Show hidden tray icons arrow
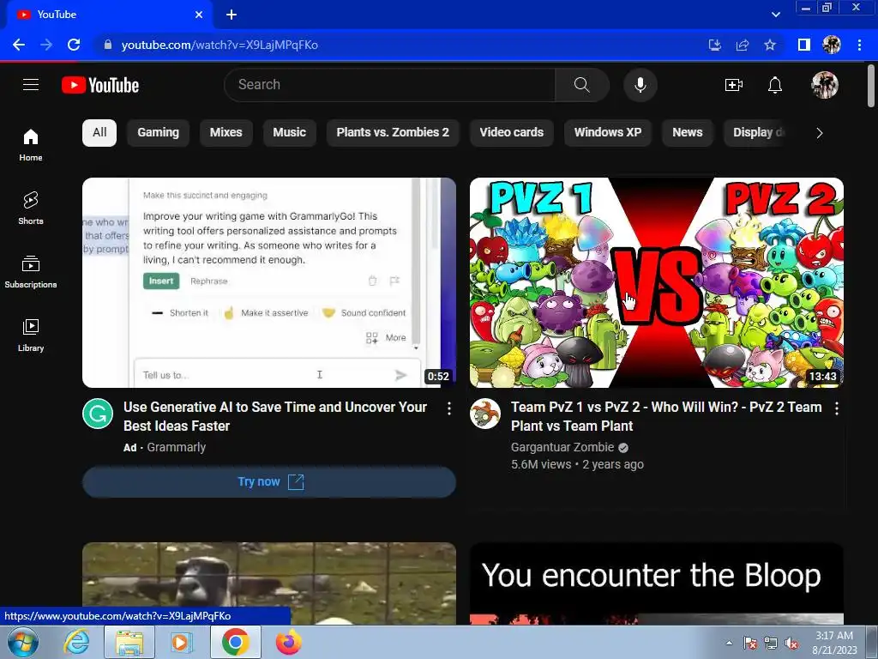The height and width of the screenshot is (659, 878). click(x=729, y=644)
